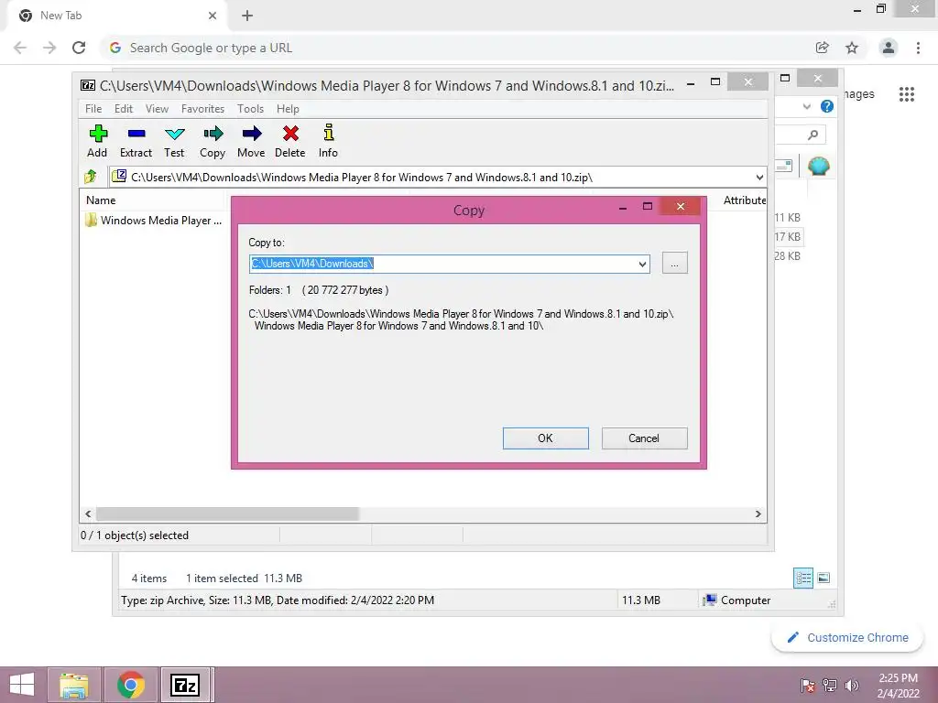Click the scrollbar's right arrow

pyautogui.click(x=758, y=514)
